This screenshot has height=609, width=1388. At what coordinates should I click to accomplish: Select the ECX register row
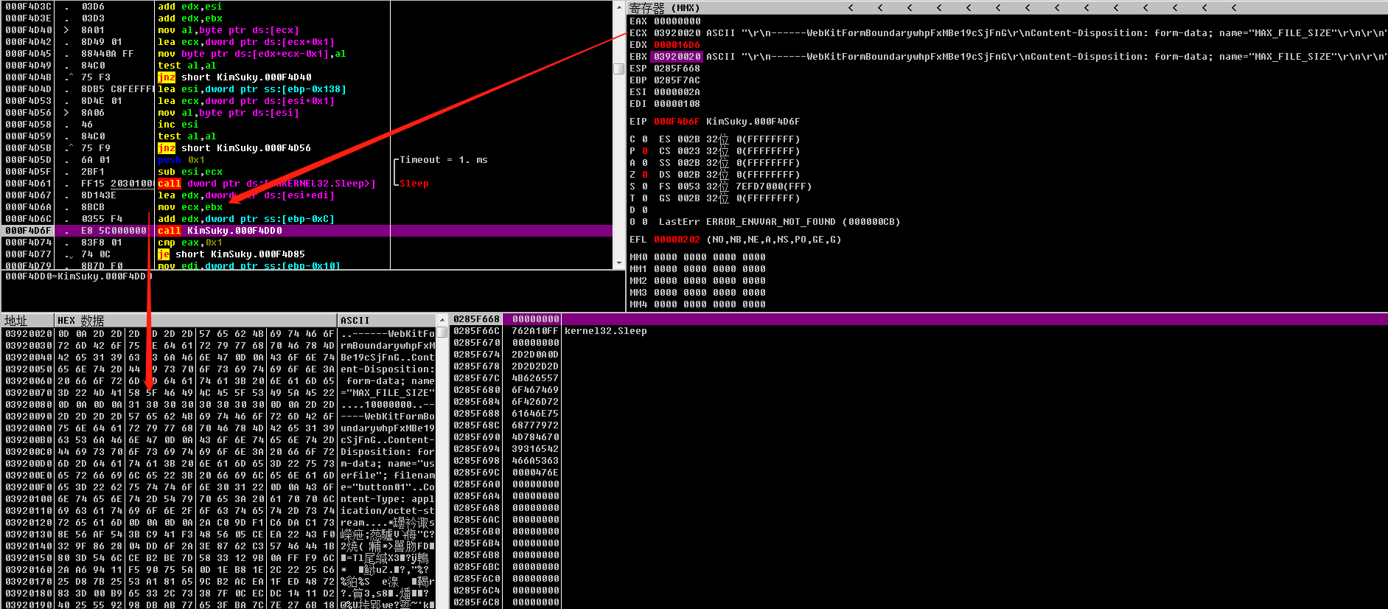[x=1008, y=33]
